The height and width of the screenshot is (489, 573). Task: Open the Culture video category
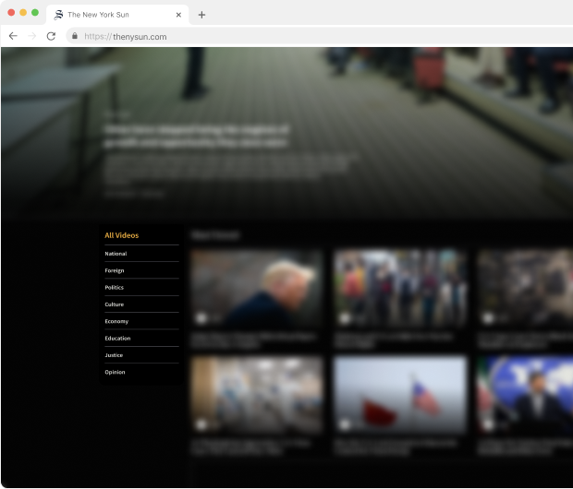click(x=115, y=304)
